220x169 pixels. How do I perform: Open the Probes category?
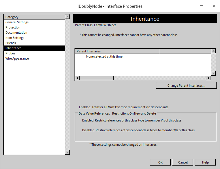point(10,53)
